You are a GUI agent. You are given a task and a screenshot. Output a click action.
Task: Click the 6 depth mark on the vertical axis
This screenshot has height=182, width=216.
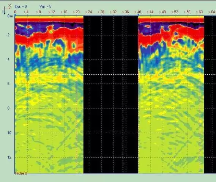(8, 84)
